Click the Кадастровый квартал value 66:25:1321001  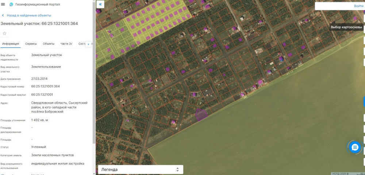pos(42,94)
